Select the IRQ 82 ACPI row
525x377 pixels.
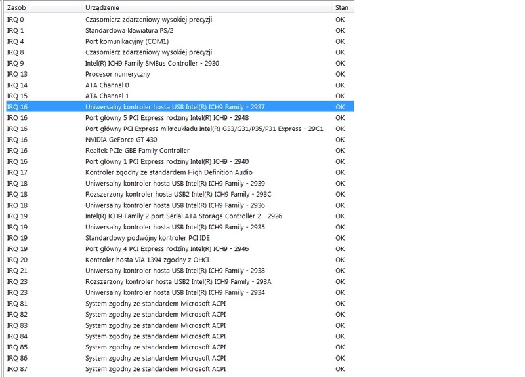tap(180, 315)
